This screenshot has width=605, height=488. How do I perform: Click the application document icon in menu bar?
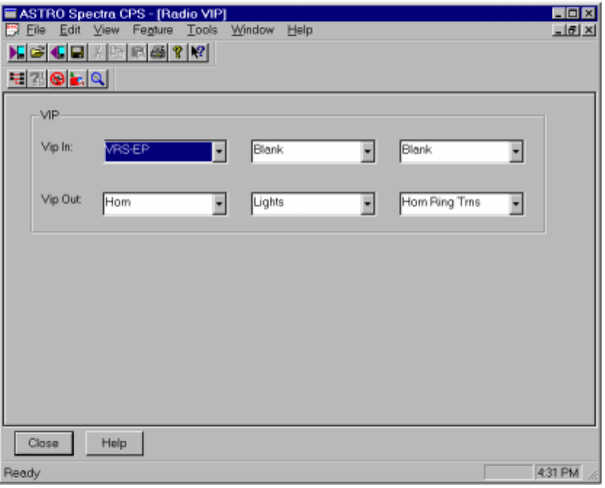[x=12, y=30]
